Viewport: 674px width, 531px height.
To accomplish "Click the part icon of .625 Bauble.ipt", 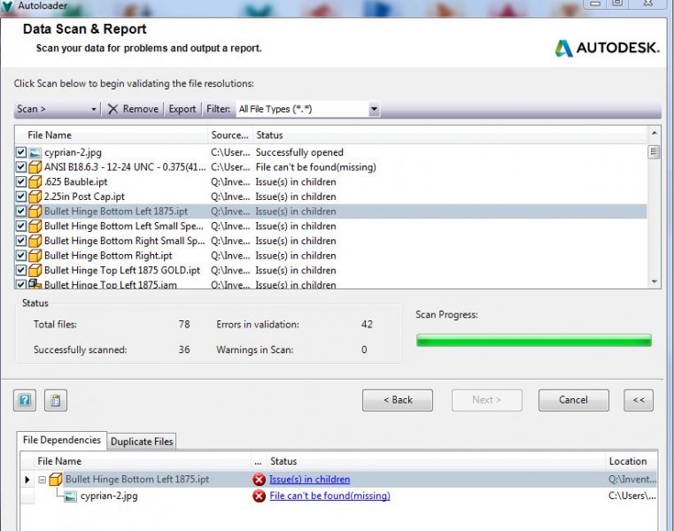I will pyautogui.click(x=35, y=181).
